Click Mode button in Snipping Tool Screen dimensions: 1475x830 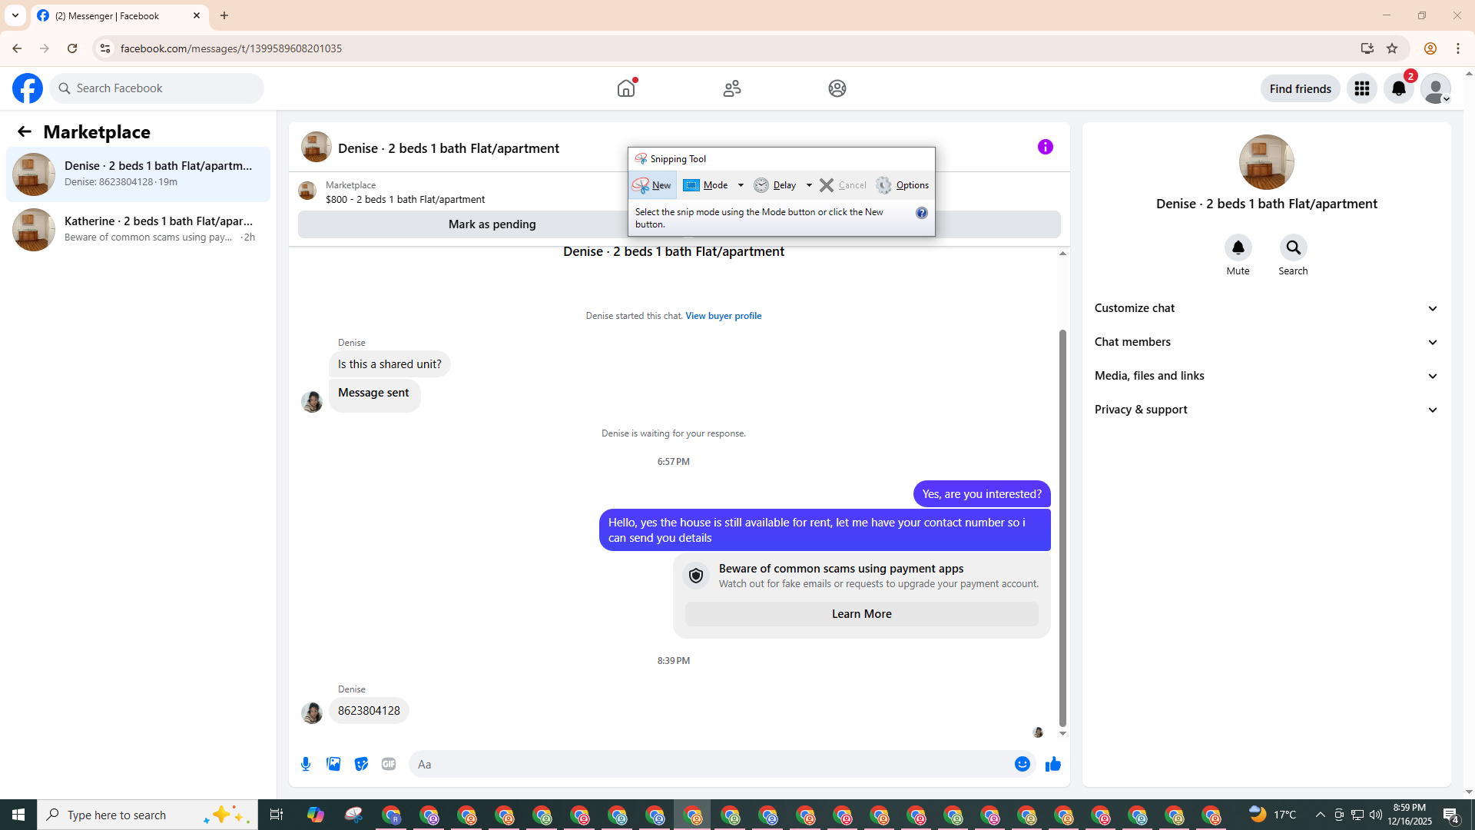(x=707, y=185)
